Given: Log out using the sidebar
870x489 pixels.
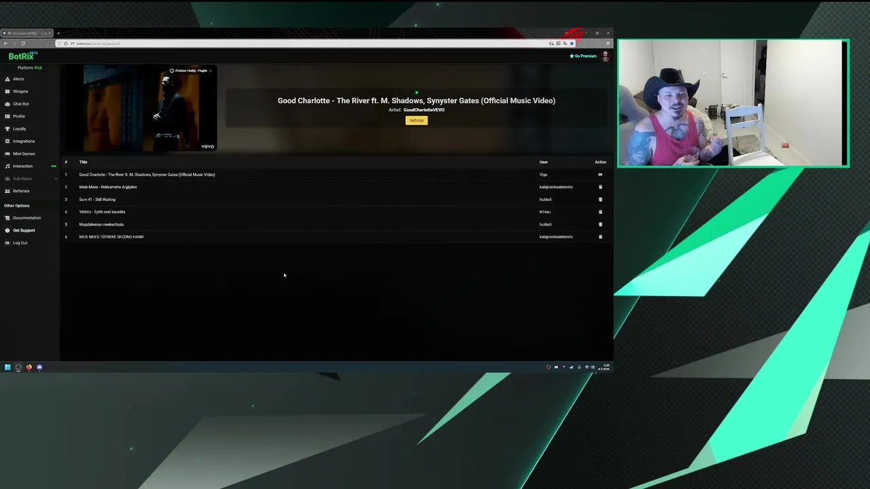Looking at the screenshot, I should click(20, 242).
